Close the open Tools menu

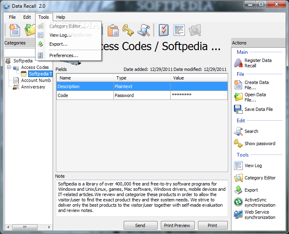[44, 17]
